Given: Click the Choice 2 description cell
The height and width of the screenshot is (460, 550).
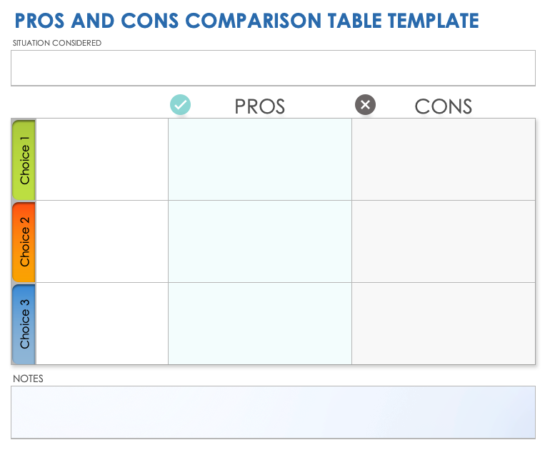Looking at the screenshot, I should tap(102, 242).
